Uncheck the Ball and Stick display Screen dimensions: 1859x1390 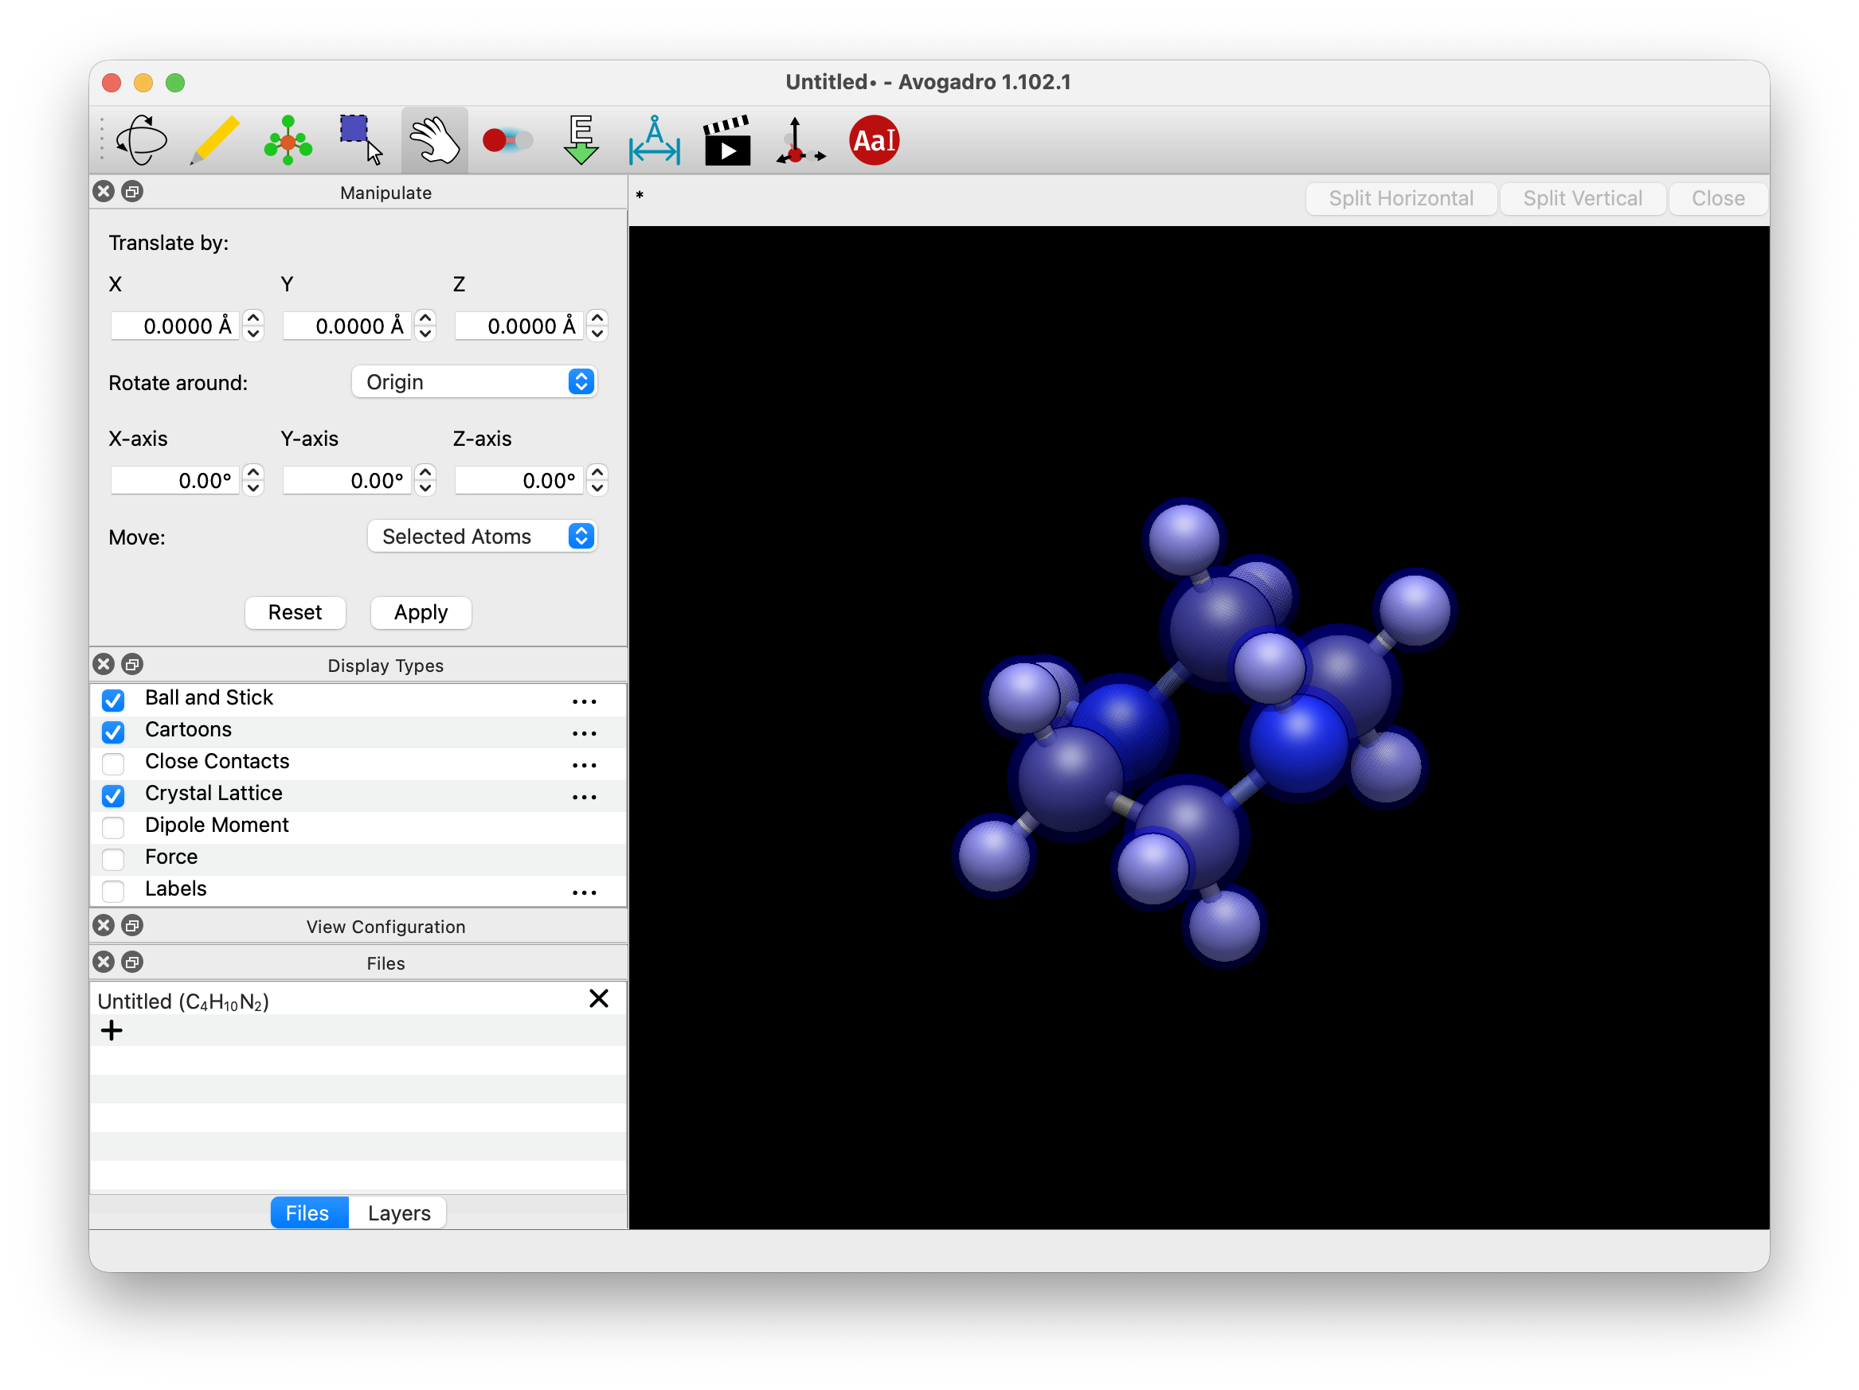pos(113,700)
